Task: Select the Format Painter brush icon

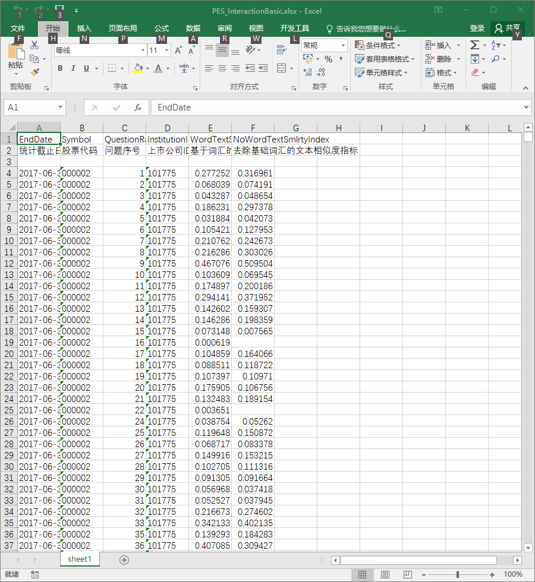Action: (34, 72)
